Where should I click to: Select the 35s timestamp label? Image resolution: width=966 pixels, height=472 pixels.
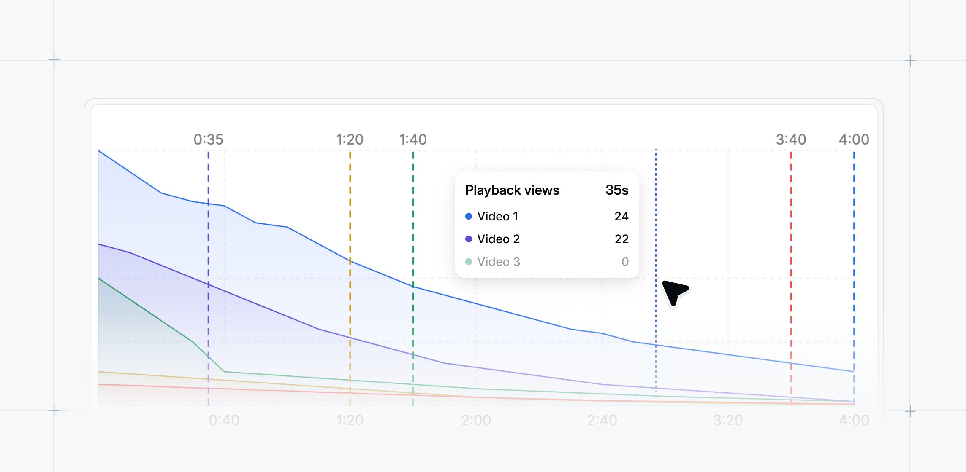click(x=617, y=190)
